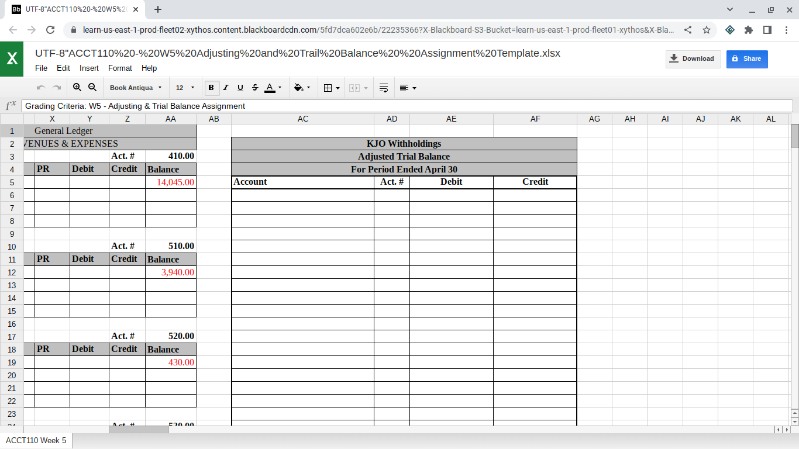Bookmark this page with the star icon
The image size is (799, 449).
[707, 30]
